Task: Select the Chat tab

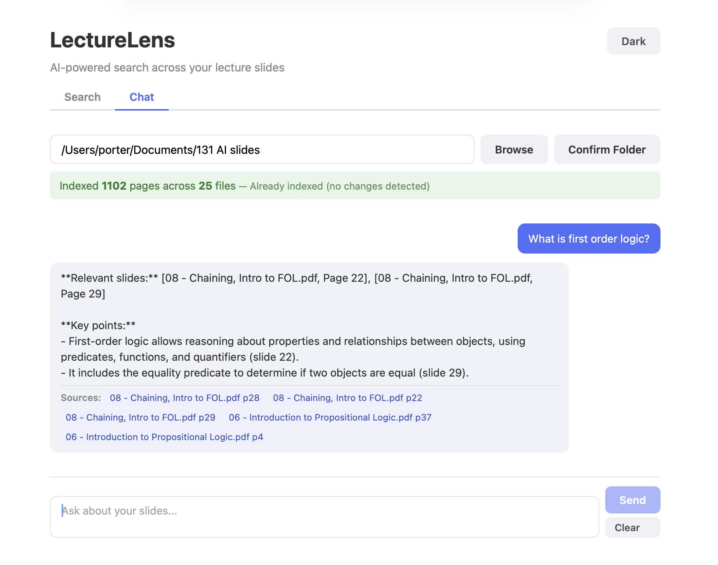Action: 142,97
